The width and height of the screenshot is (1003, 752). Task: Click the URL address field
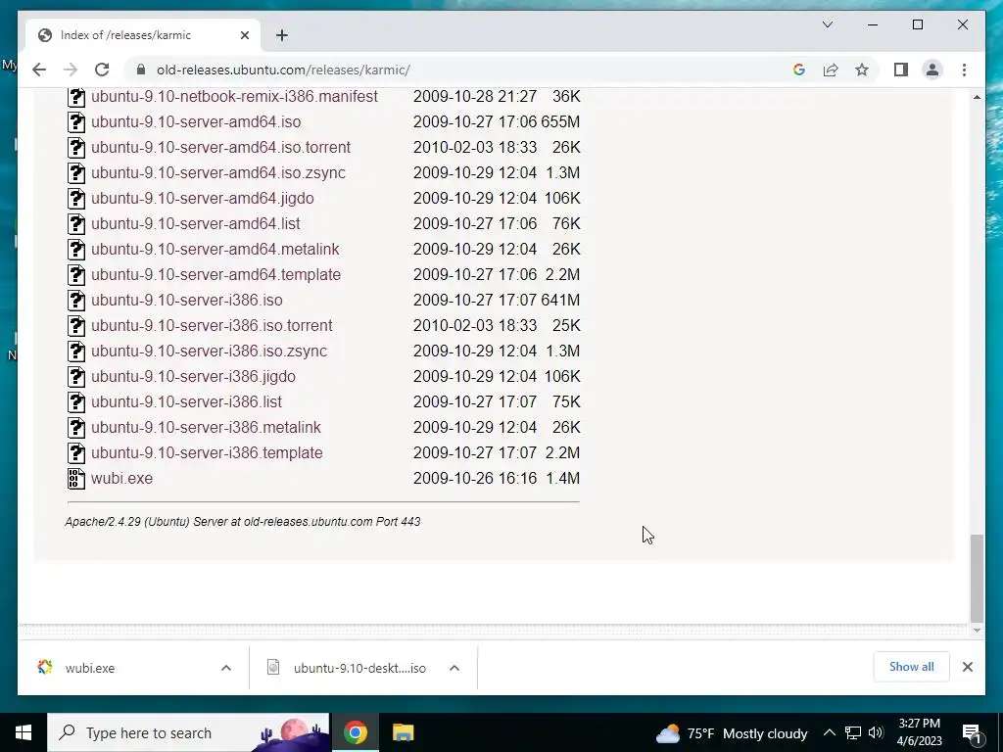tap(460, 70)
